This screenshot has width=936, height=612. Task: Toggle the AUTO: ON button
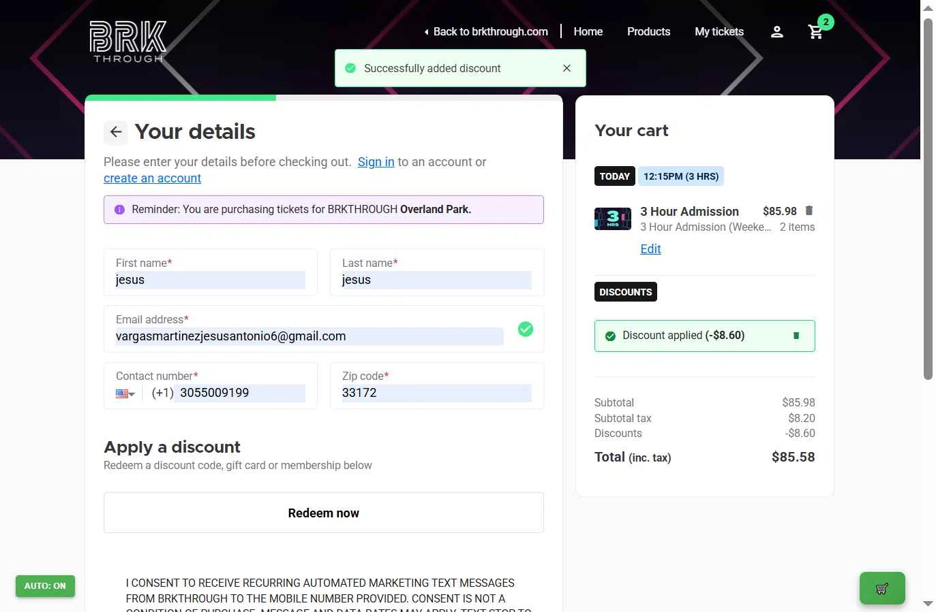coord(45,586)
